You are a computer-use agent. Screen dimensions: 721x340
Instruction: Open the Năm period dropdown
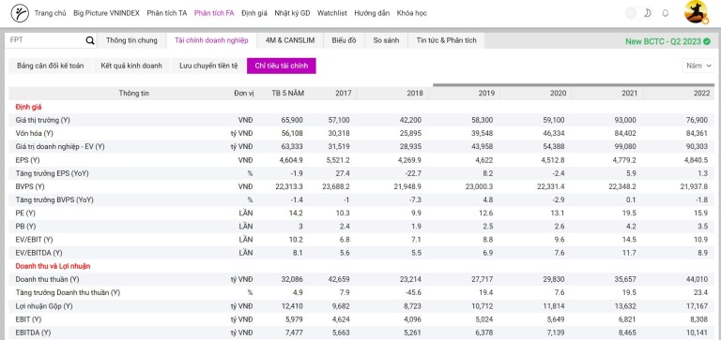coord(698,66)
